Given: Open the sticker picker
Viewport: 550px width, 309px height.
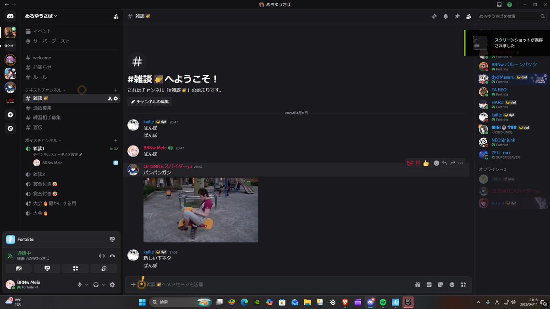Looking at the screenshot, I should tap(440, 285).
